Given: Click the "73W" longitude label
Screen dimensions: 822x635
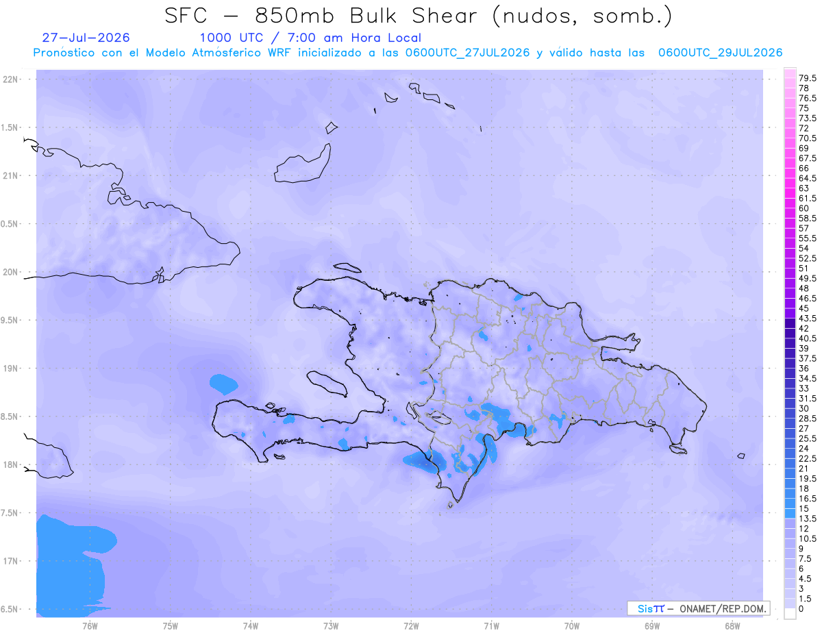Looking at the screenshot, I should [x=331, y=625].
